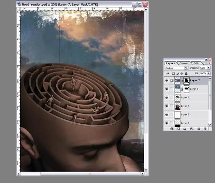
Task: Open the Darken blend mode dropdown
Action: click(186, 68)
